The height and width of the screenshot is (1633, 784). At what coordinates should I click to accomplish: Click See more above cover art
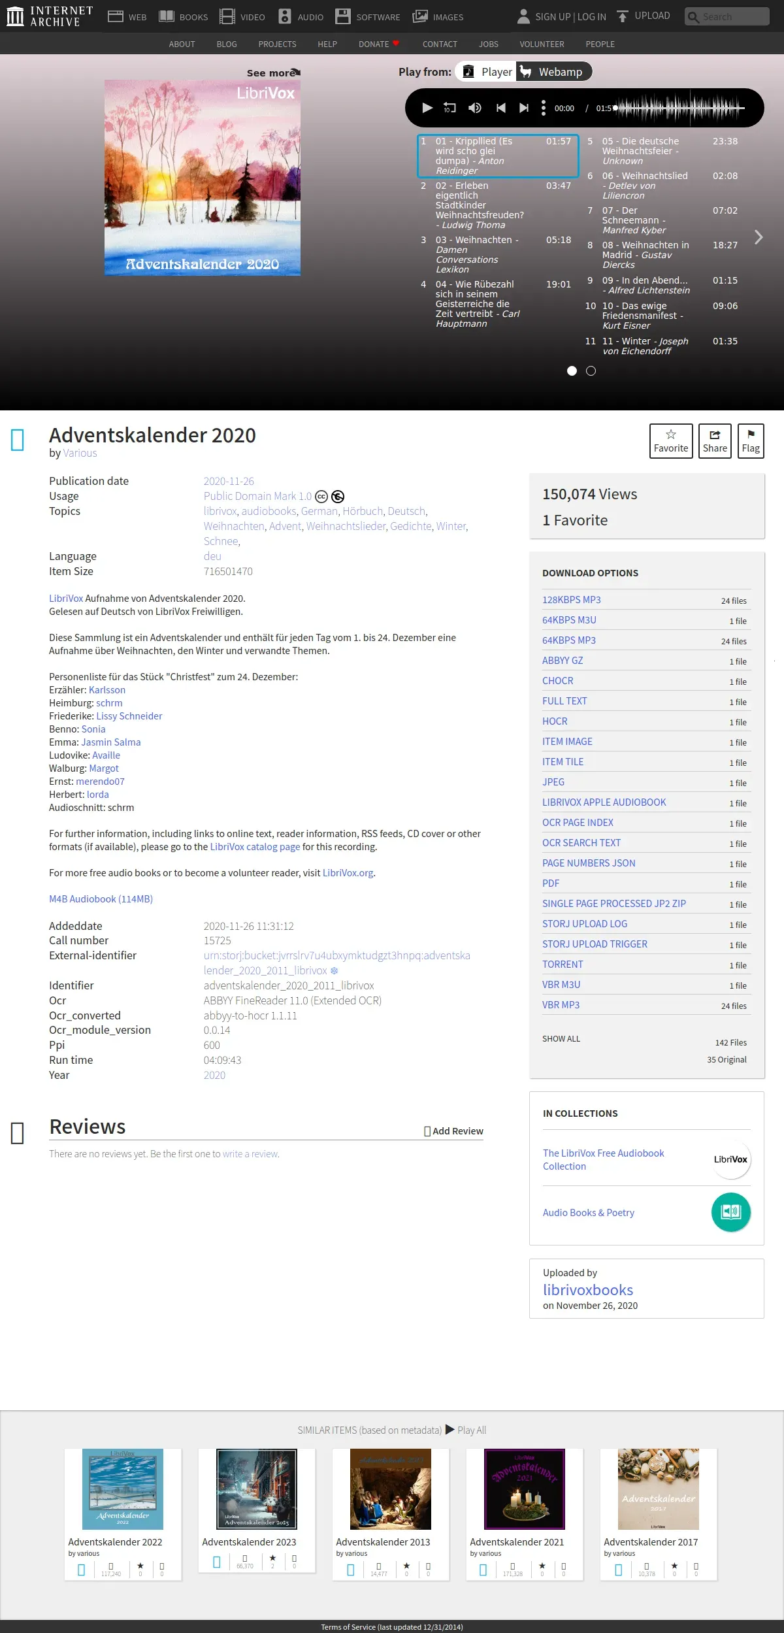[x=273, y=73]
